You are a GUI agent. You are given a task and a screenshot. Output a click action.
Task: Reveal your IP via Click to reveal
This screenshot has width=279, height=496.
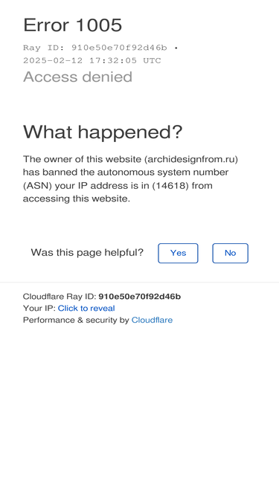pyautogui.click(x=86, y=308)
